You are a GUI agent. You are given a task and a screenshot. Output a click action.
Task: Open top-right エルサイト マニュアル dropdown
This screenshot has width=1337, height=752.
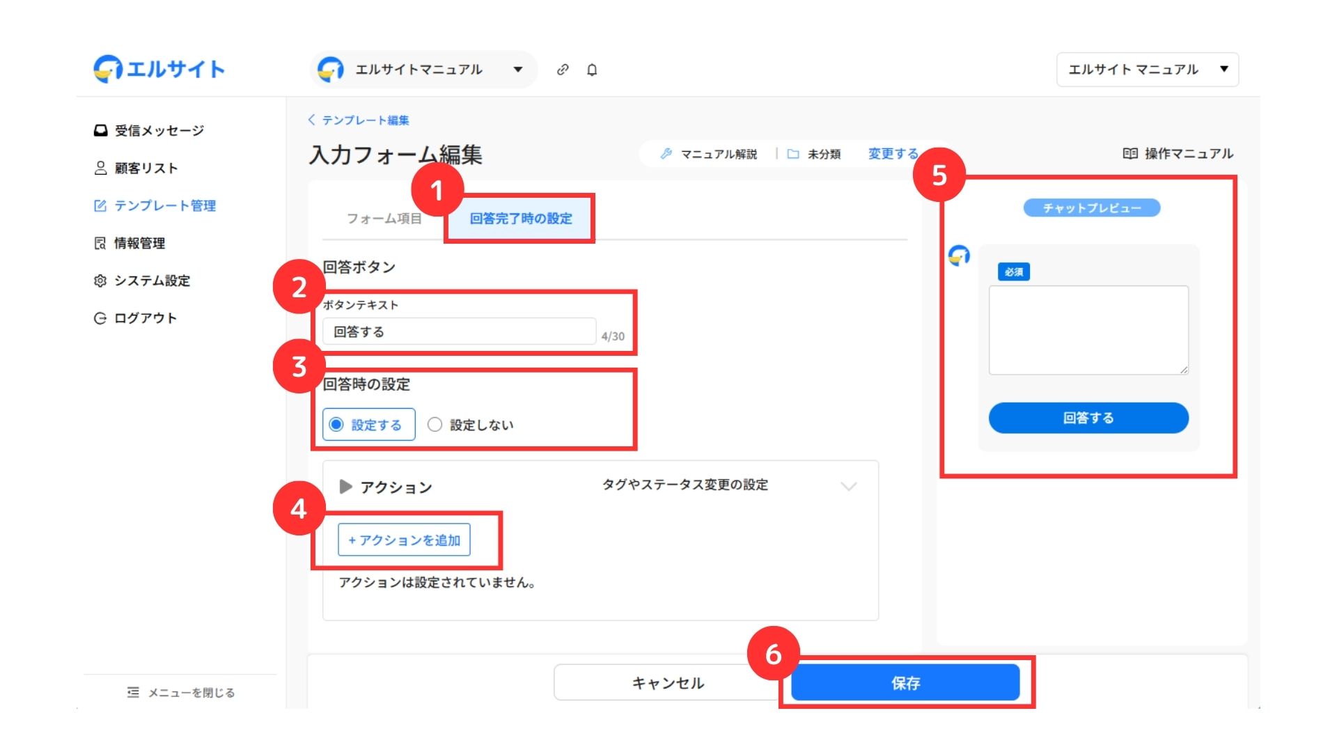pyautogui.click(x=1147, y=70)
